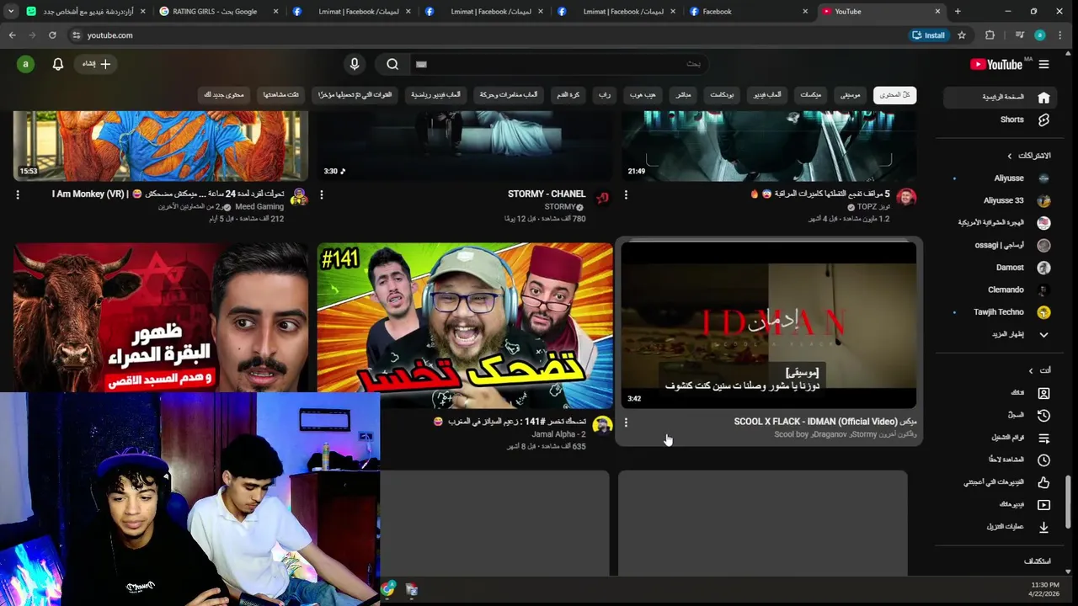Viewport: 1078px width, 606px height.
Task: Play the IDMAN video thumbnail
Action: [x=769, y=325]
